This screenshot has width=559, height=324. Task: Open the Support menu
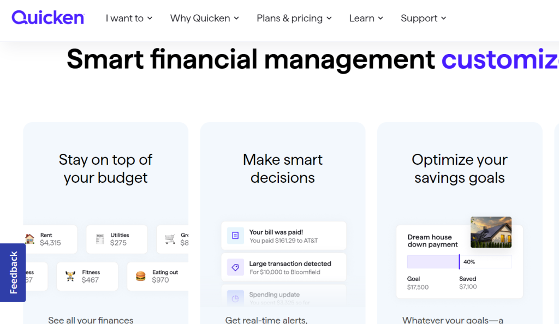(424, 18)
